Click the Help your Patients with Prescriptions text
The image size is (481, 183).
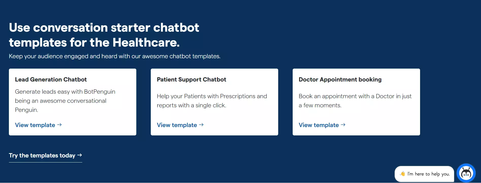click(212, 101)
